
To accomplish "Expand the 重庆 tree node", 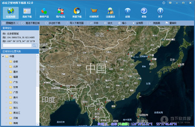I will [x=6, y=72].
